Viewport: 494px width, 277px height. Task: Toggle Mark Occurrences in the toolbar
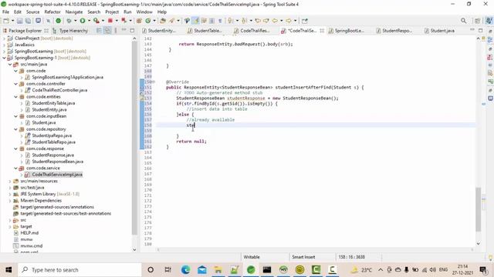195,21
